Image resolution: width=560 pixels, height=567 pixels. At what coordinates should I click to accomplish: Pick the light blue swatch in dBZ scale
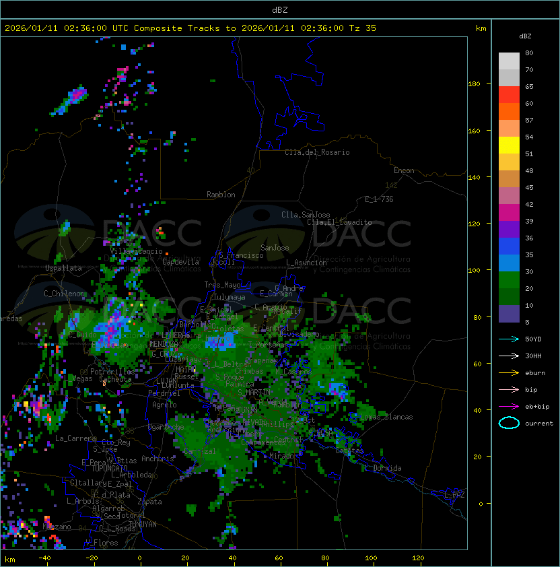point(509,263)
